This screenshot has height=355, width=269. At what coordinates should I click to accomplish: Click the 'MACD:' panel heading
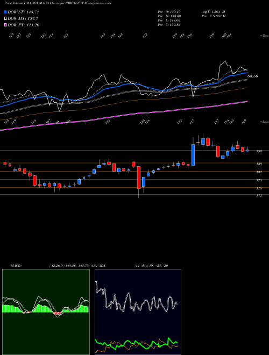[16, 266]
